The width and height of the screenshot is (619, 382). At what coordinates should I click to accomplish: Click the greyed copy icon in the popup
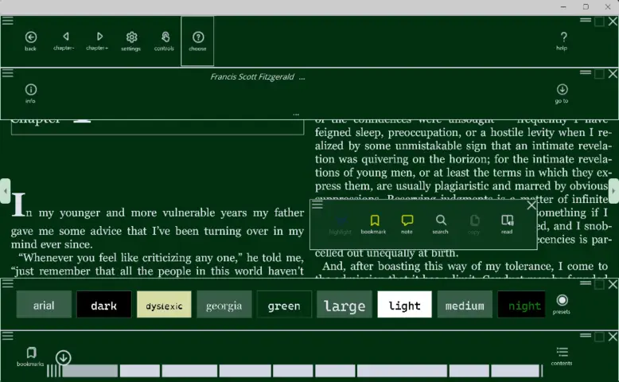[473, 224]
